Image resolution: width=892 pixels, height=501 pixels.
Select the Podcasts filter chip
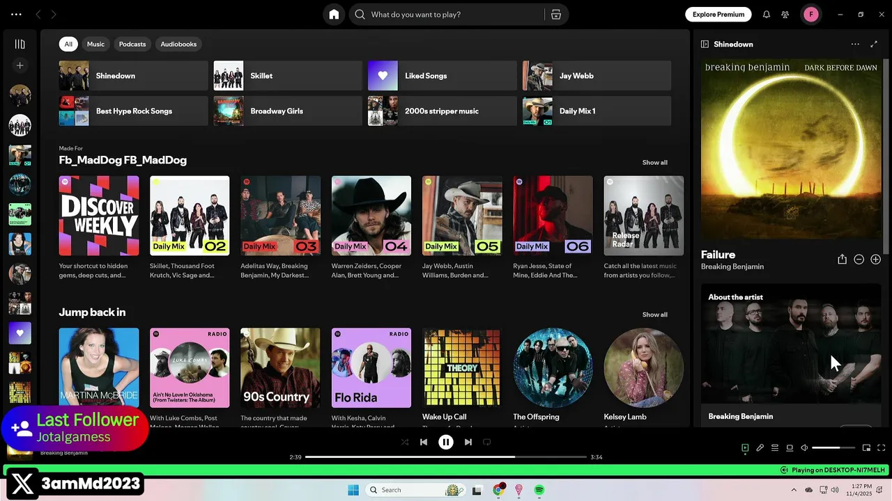pyautogui.click(x=132, y=44)
